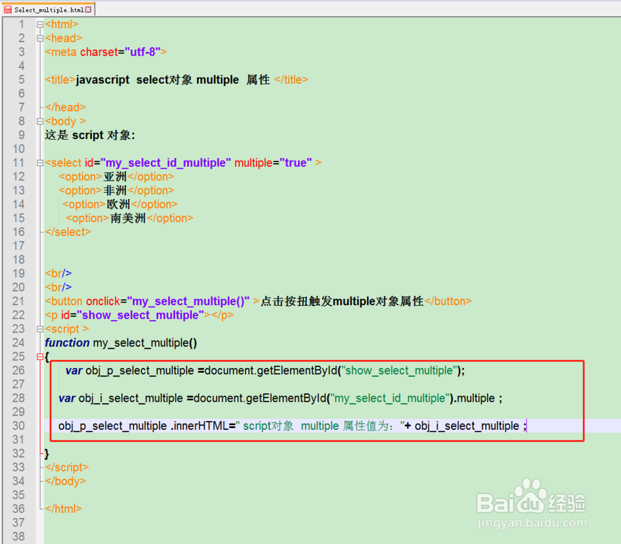Click the string "my_select_id_multiple" on line 28
621x544 pixels.
[390, 398]
